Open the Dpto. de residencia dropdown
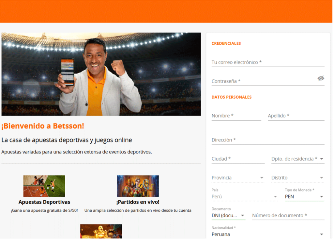 pos(297,159)
